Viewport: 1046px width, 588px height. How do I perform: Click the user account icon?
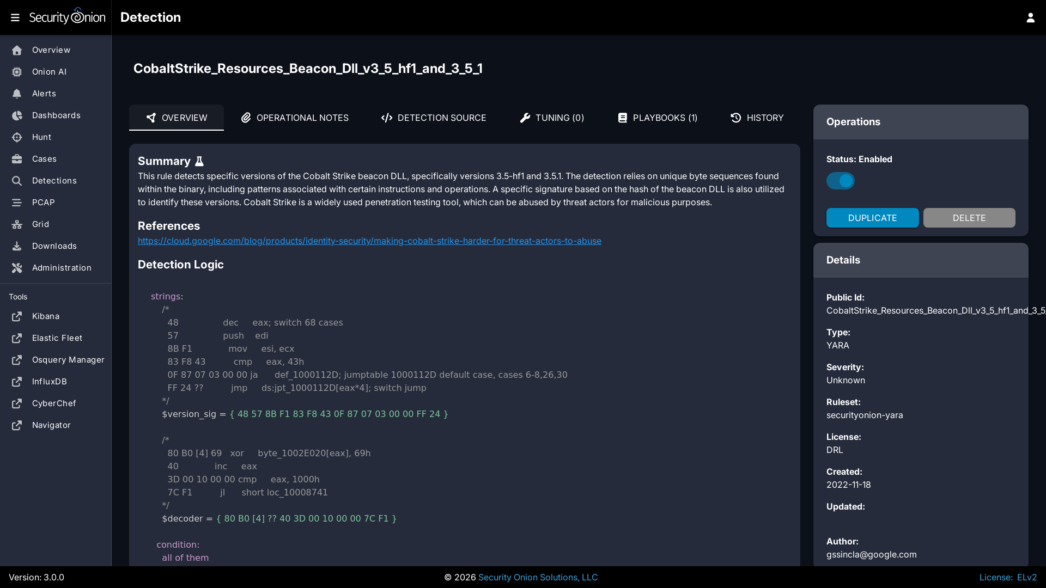click(x=1030, y=17)
